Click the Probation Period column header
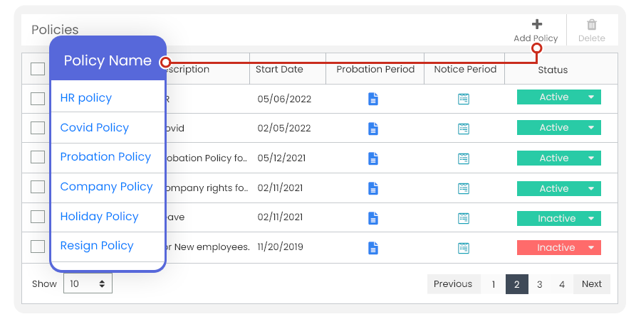This screenshot has width=641, height=319. 375,70
